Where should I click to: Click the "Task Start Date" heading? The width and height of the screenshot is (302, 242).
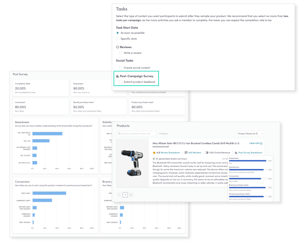[x=127, y=28]
